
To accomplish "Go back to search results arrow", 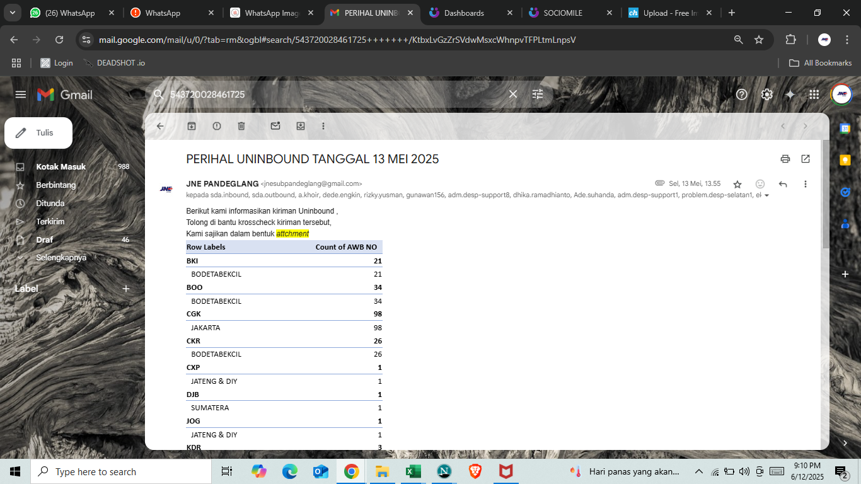I will click(160, 126).
